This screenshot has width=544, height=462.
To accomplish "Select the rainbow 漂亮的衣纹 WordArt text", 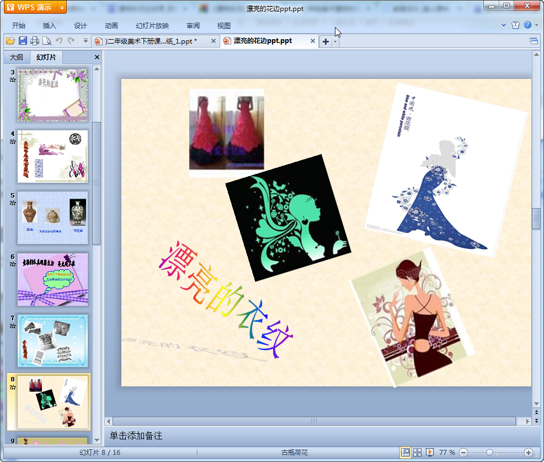I will coord(226,300).
